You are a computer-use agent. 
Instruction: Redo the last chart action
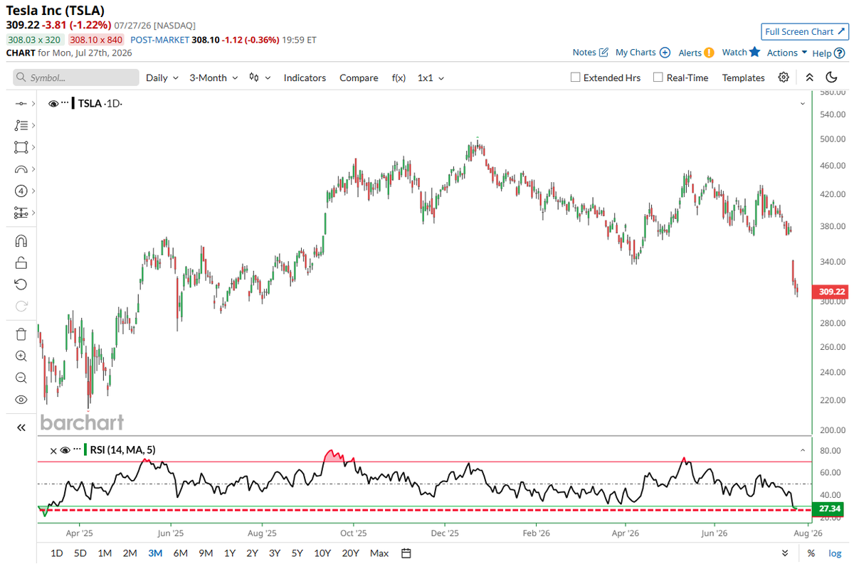(21, 307)
